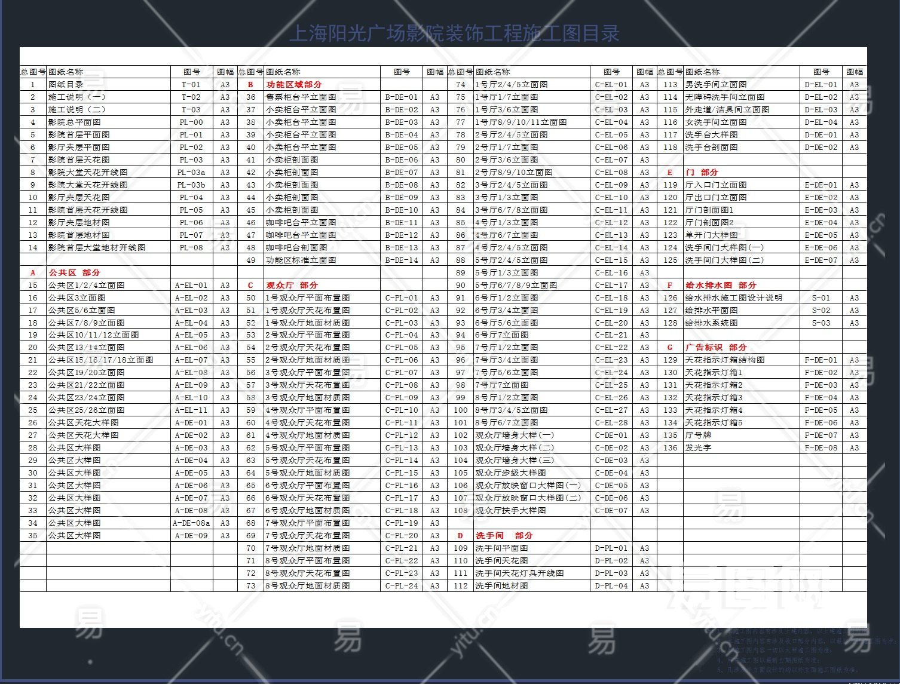Select the 公共区3立面图 cell
The width and height of the screenshot is (900, 684).
click(x=77, y=298)
